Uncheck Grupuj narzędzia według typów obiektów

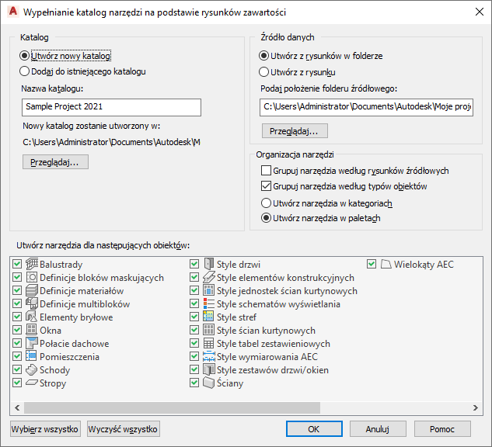pos(266,186)
